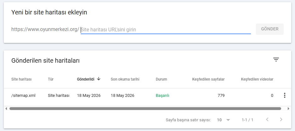The image size is (295, 131).
Task: Go to the previous page of sitemaps
Action: [x=267, y=120]
